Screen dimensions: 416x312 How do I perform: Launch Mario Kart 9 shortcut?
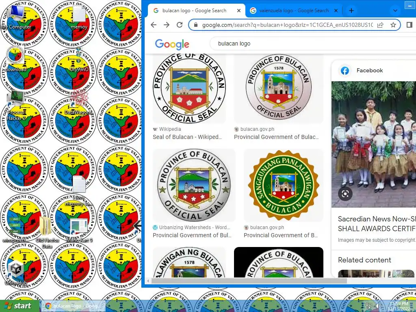tap(79, 230)
